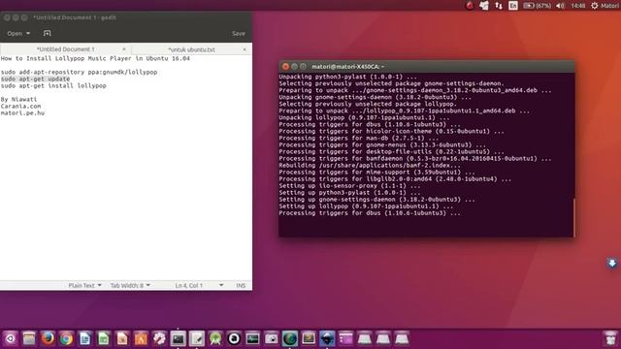Click 'Unpacking python3-pylast' line in terminal
Viewport: 621px width, 349px height.
click(x=347, y=77)
